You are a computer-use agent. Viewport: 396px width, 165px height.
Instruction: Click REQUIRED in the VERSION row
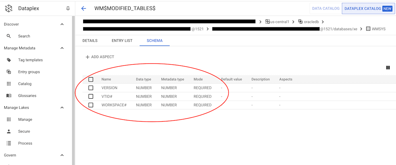(203, 88)
